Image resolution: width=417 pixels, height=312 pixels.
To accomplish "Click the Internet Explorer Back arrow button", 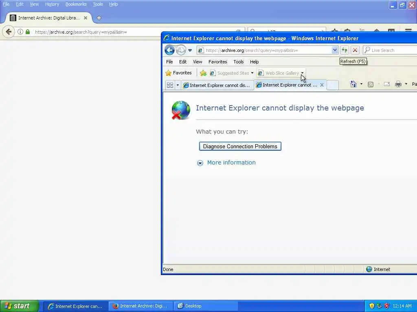I will click(x=169, y=50).
